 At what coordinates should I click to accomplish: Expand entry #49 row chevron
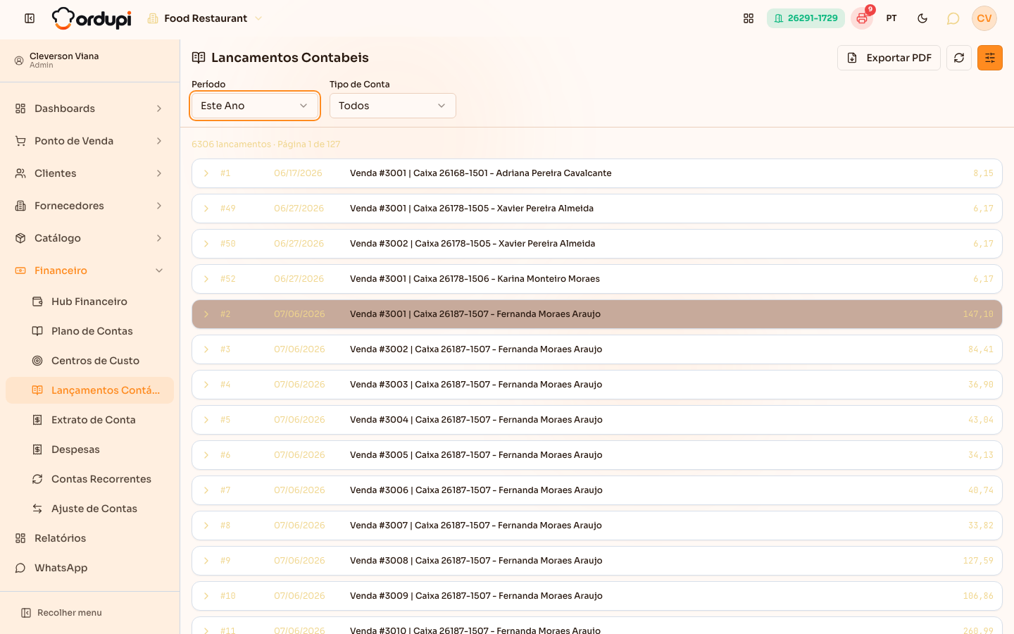[x=206, y=209]
